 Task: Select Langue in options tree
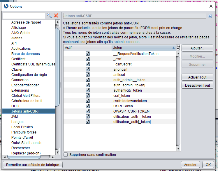17,122
